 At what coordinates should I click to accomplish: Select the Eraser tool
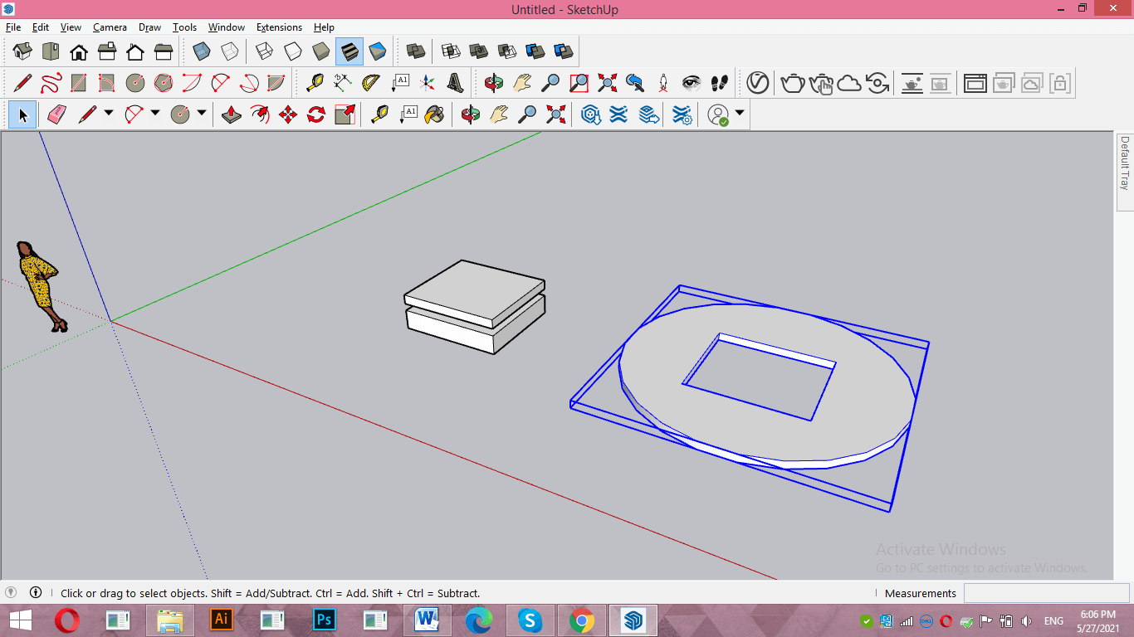coord(56,114)
